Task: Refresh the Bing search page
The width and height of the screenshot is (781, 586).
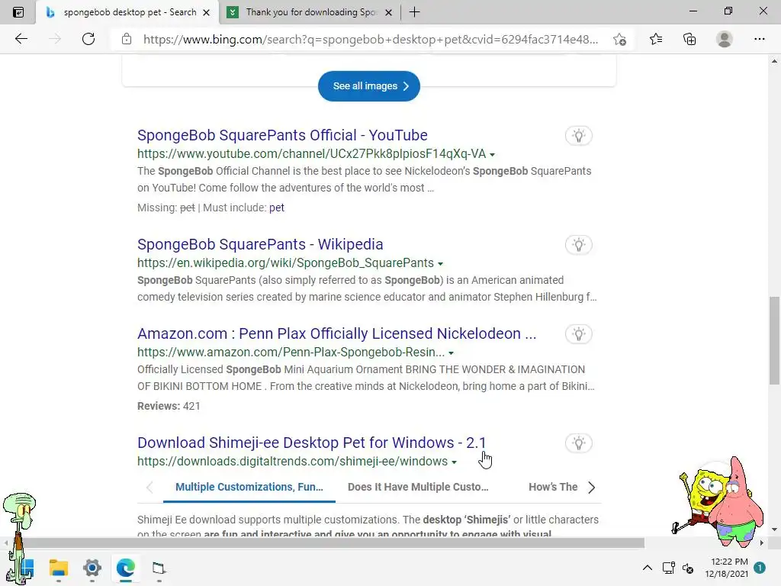Action: [x=88, y=39]
